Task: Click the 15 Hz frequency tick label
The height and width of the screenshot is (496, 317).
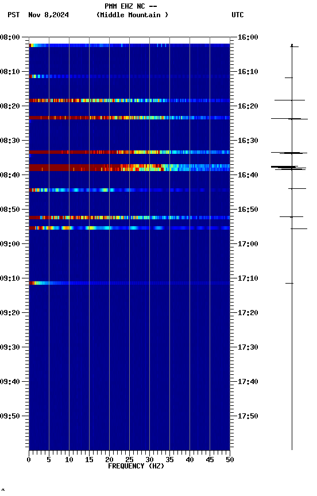Action: tap(89, 460)
